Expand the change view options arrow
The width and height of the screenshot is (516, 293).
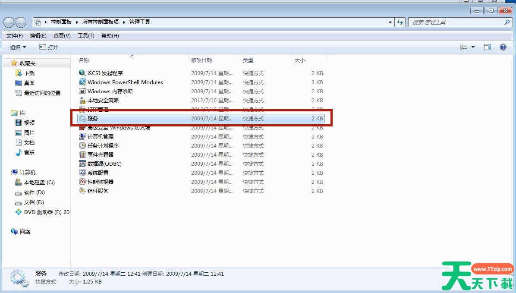(x=473, y=47)
